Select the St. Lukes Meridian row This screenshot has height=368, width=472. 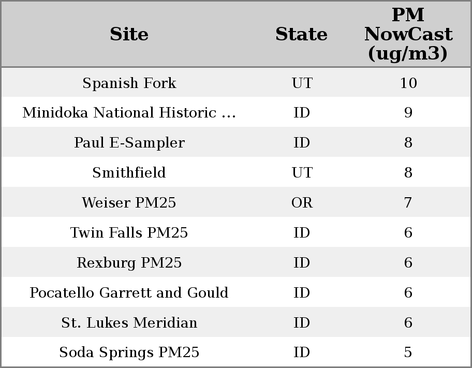(x=129, y=323)
